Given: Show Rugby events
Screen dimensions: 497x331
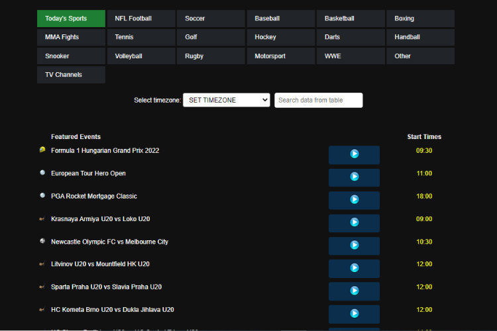Looking at the screenshot, I should (x=211, y=56).
